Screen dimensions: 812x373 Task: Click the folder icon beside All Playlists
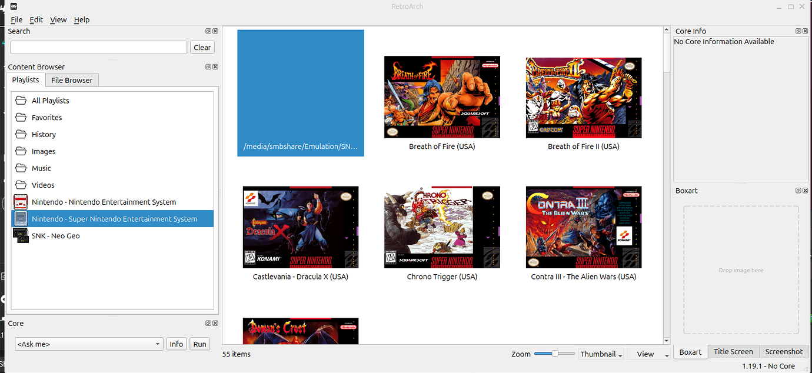click(x=21, y=100)
